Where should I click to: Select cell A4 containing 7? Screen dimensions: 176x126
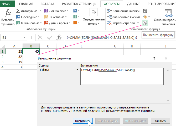coord(14,67)
